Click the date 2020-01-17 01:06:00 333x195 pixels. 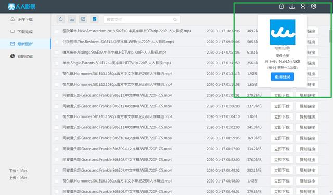click(223, 106)
